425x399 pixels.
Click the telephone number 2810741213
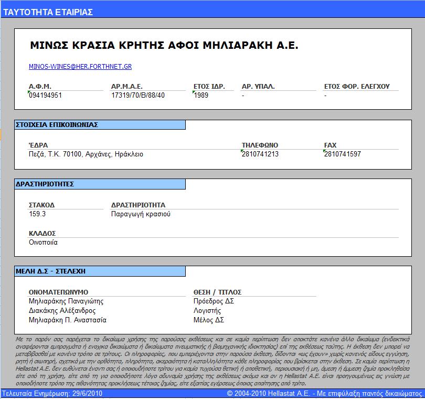[x=260, y=154]
